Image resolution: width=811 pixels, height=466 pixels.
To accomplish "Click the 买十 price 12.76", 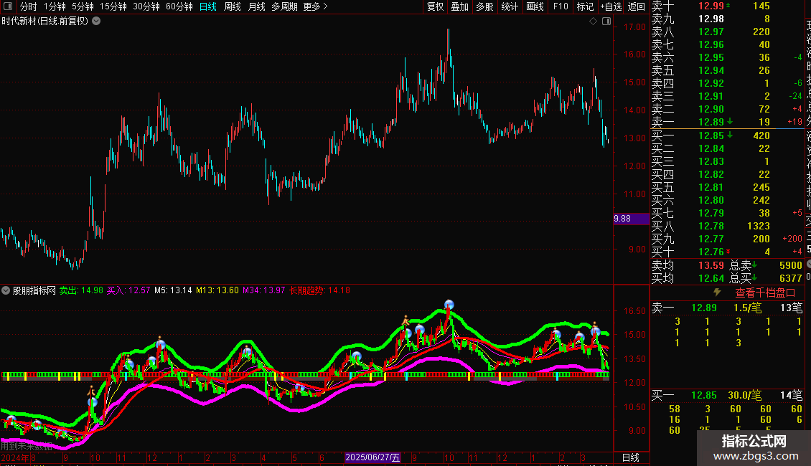I will [711, 252].
